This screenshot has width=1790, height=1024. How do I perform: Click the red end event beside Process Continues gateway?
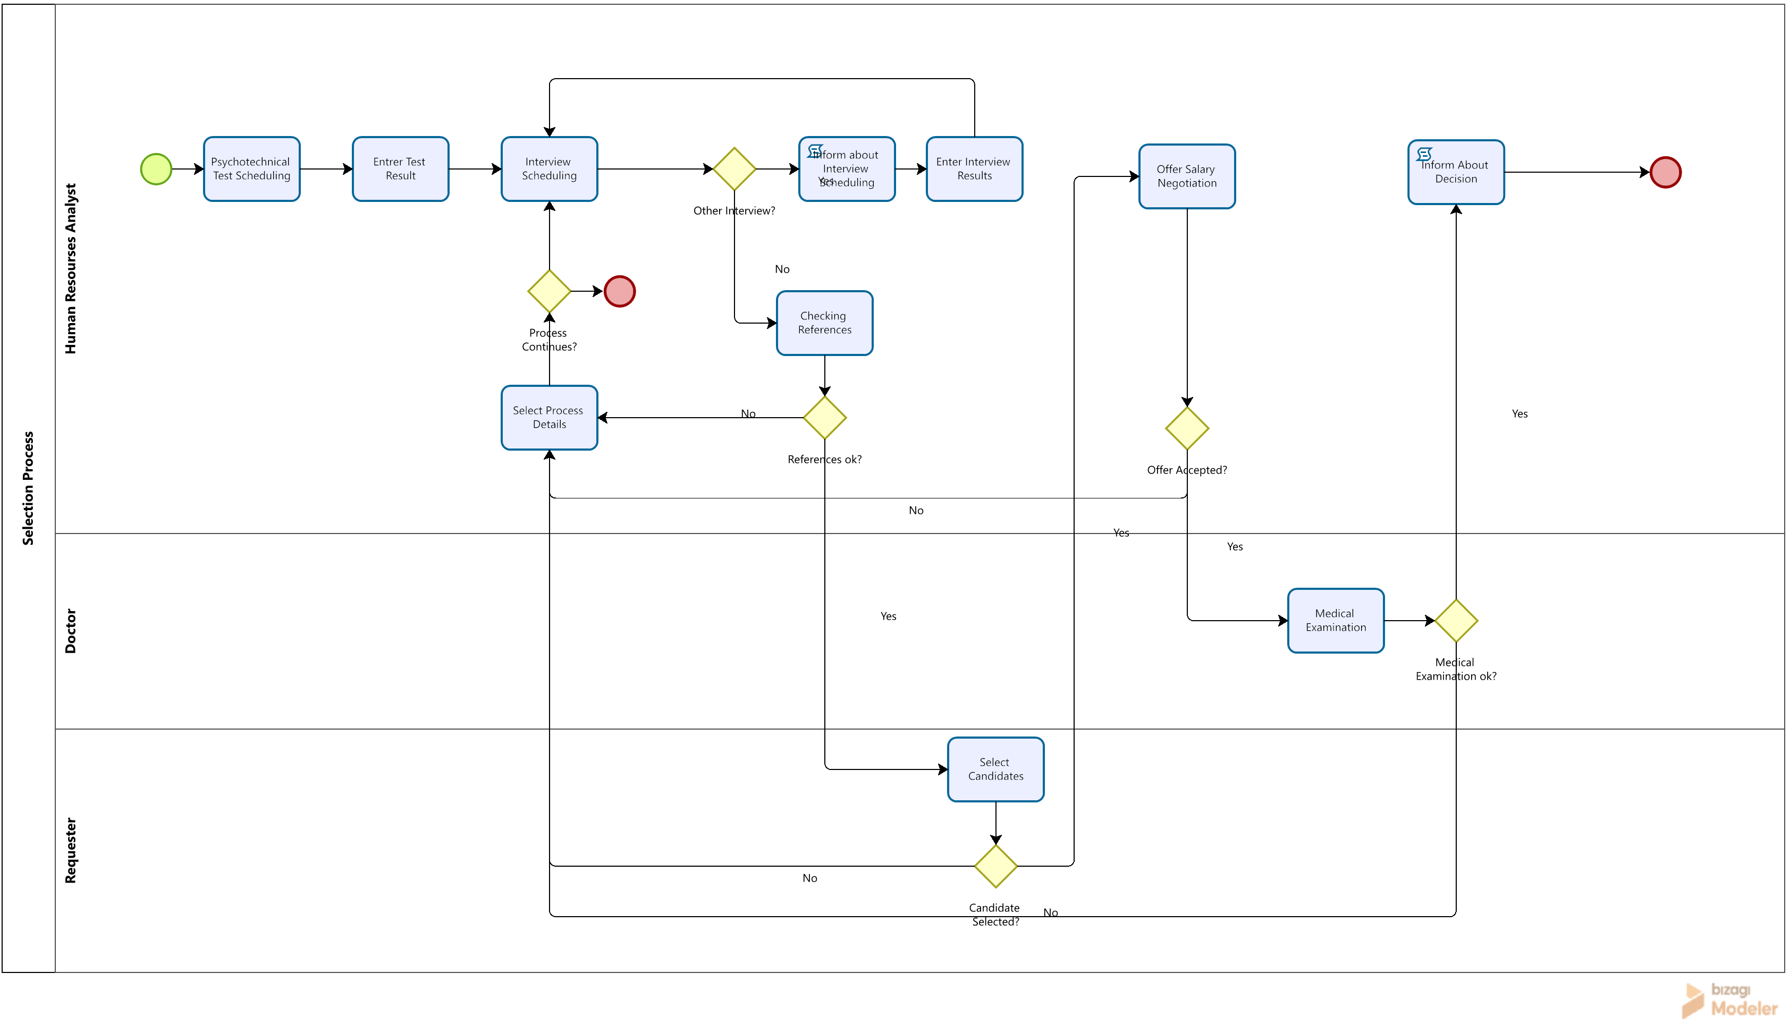pyautogui.click(x=620, y=291)
